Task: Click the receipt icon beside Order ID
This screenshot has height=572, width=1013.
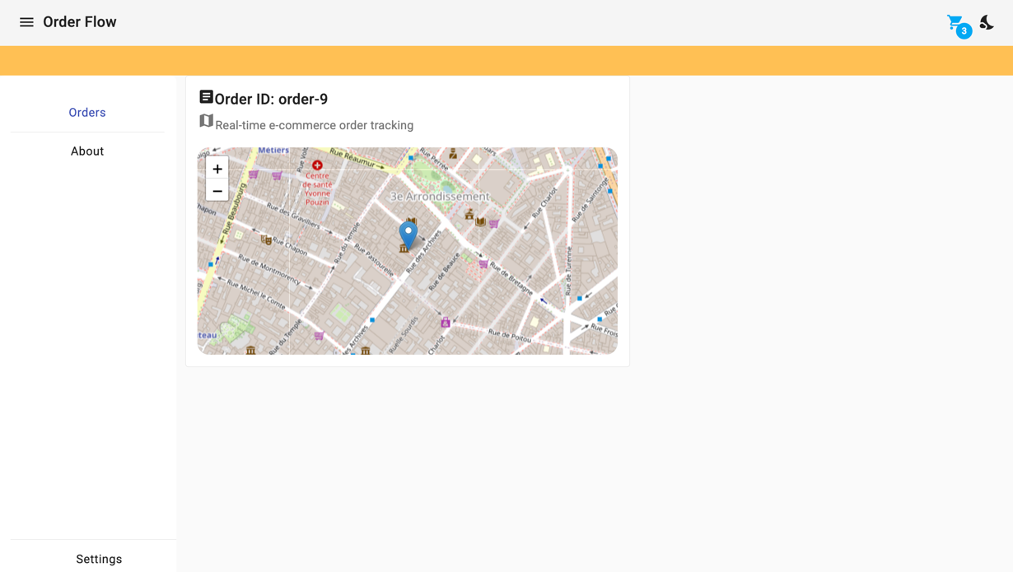Action: [x=206, y=96]
